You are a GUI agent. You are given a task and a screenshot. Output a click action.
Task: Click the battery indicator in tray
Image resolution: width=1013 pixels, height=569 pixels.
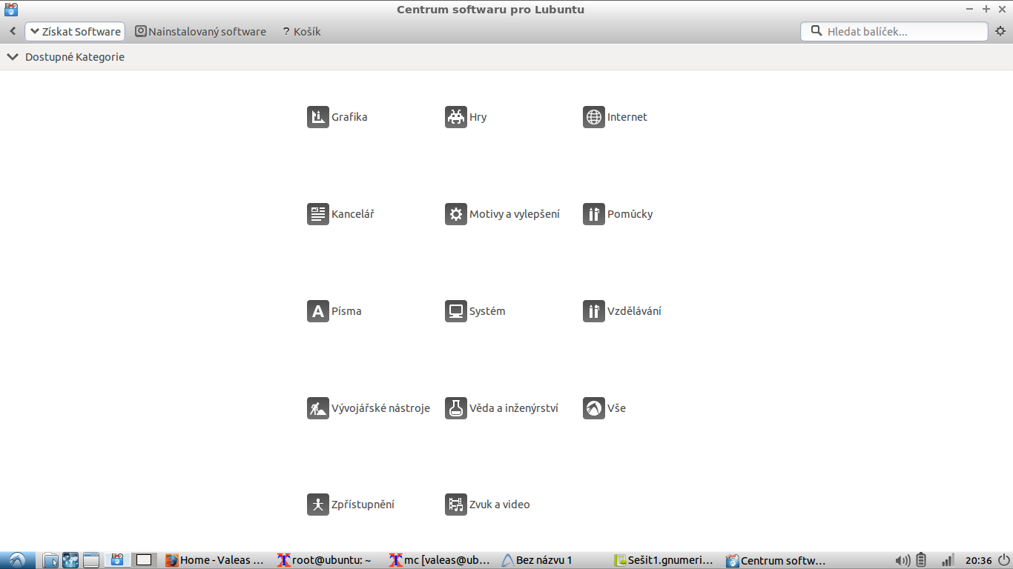(922, 560)
